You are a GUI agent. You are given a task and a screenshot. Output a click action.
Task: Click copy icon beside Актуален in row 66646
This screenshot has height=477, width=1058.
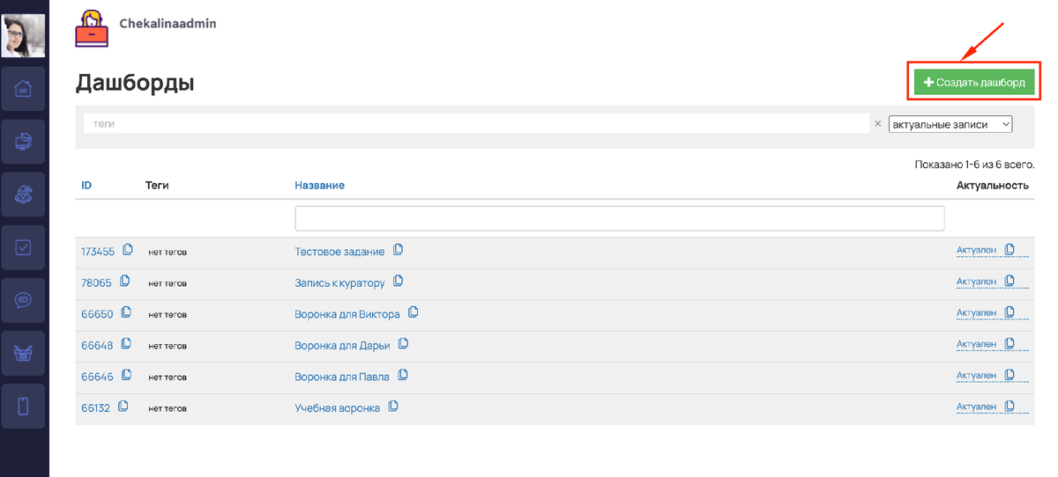(x=1010, y=374)
